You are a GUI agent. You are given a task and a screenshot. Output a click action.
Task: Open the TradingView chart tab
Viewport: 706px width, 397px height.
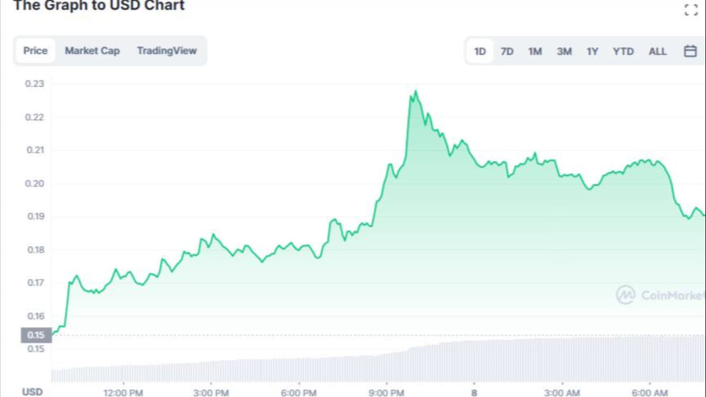tap(167, 51)
